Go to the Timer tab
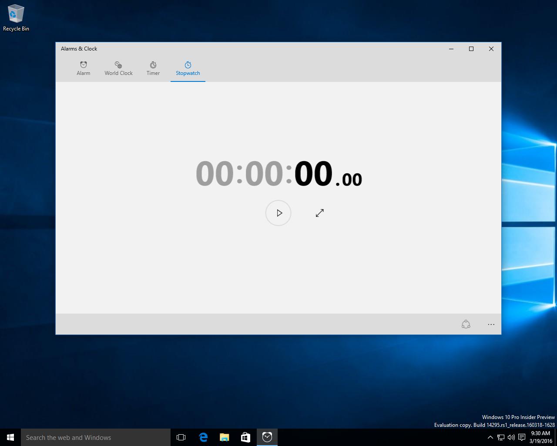The image size is (557, 446). point(153,69)
